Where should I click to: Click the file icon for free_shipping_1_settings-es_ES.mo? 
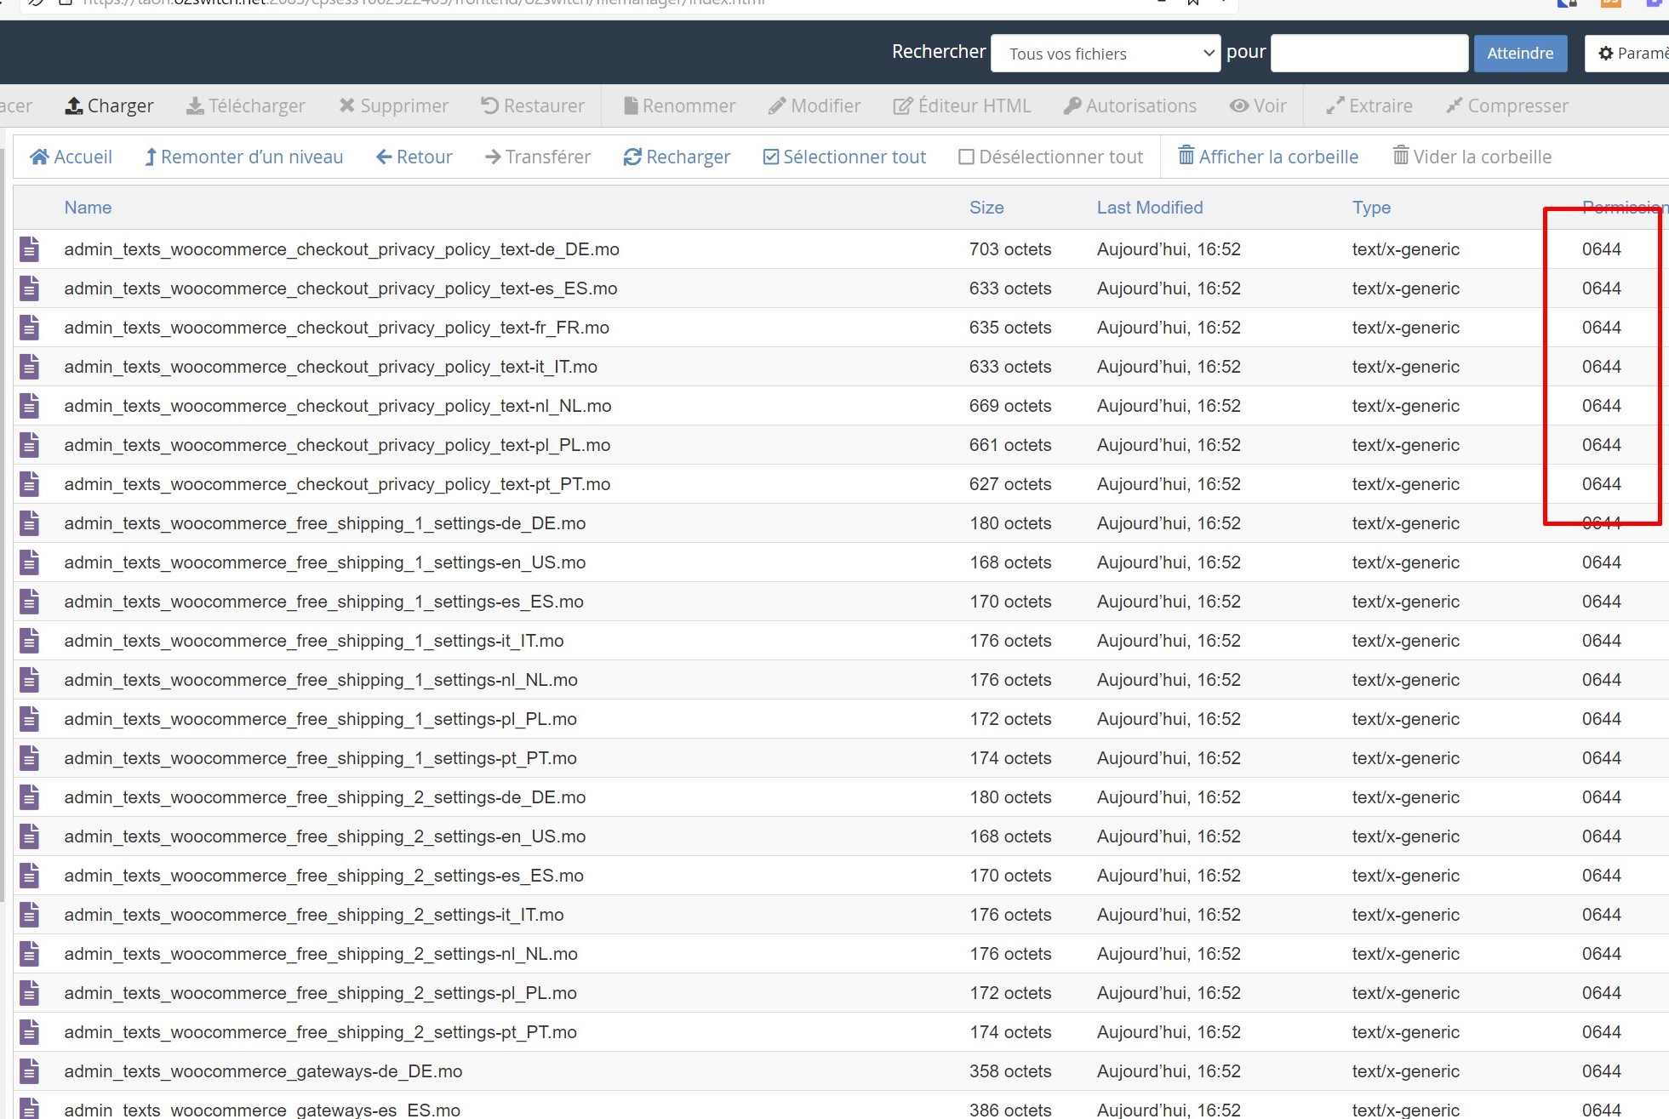coord(30,602)
